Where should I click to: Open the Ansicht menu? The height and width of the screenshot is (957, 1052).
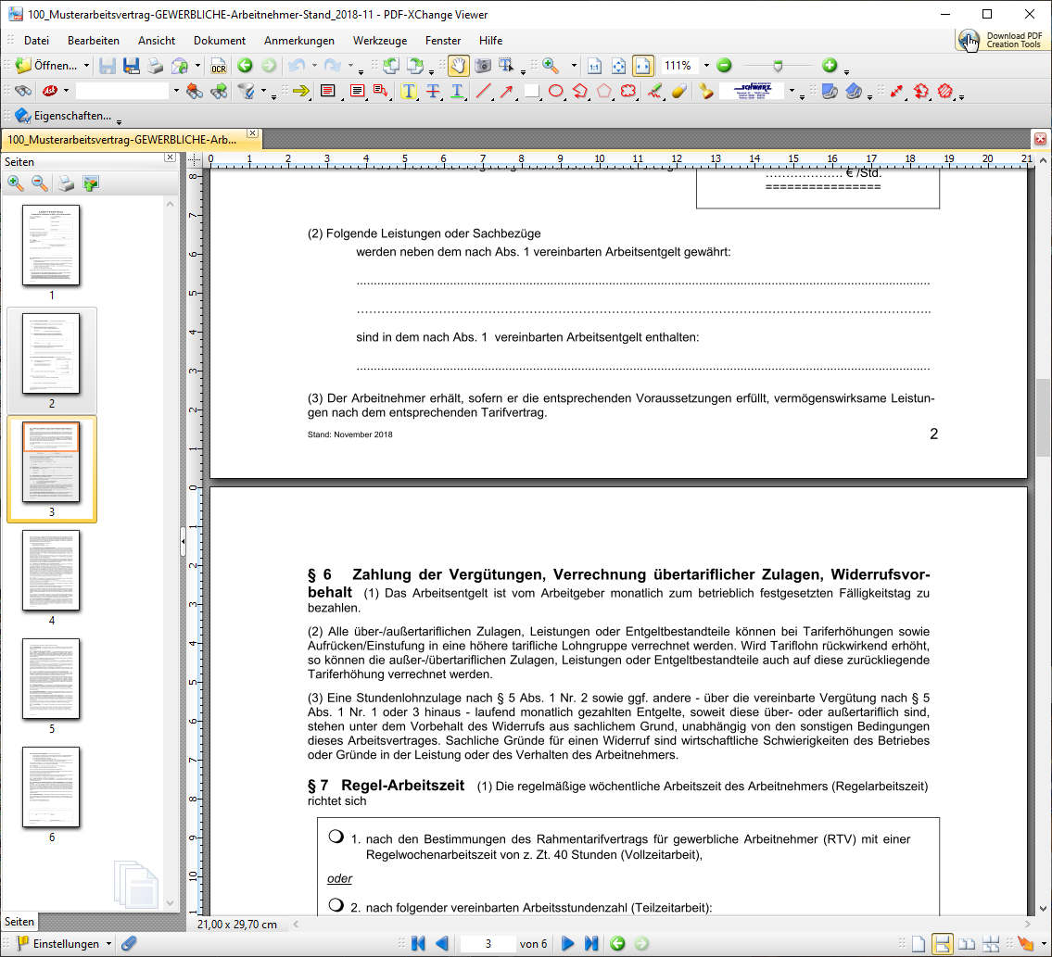[x=157, y=40]
